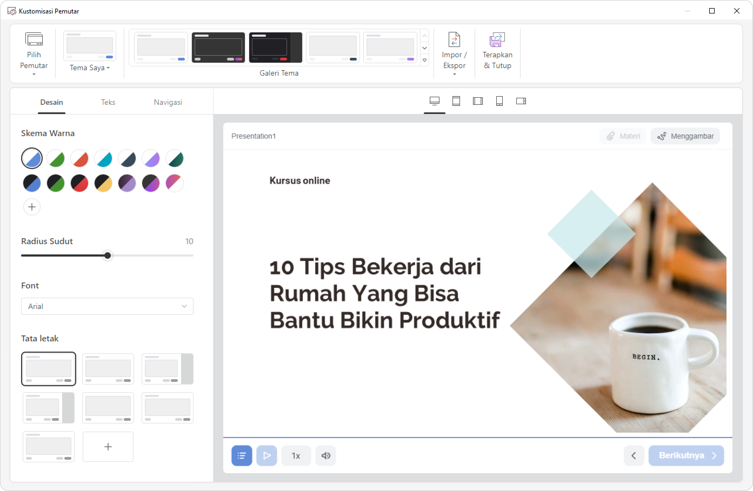Click the Radius Sudut slider handle

pos(108,255)
